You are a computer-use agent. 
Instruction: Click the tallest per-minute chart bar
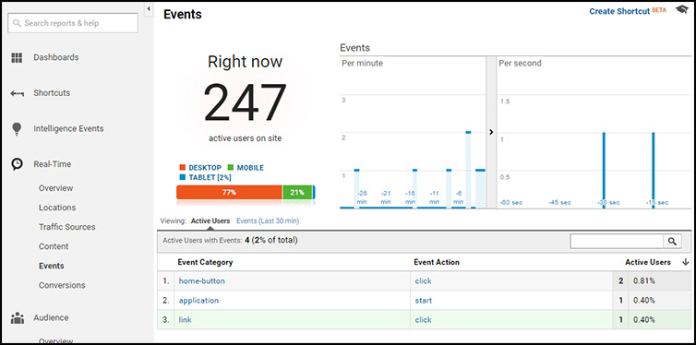468,170
